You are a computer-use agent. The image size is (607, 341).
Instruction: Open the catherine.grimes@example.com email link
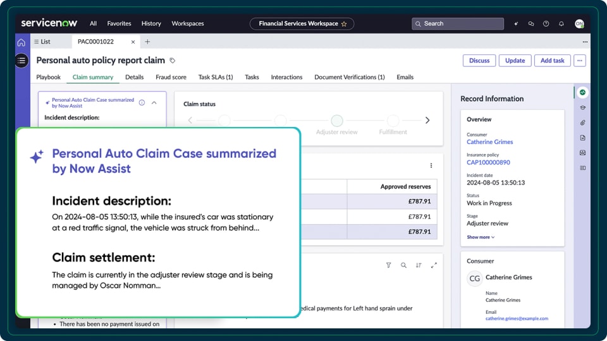(x=517, y=318)
